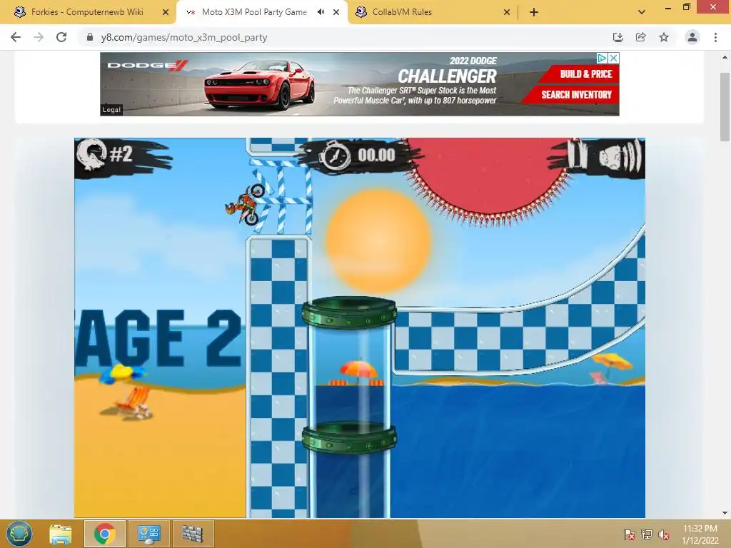The image size is (731, 548).
Task: Click the page scrollbar up arrow
Action: [725, 57]
